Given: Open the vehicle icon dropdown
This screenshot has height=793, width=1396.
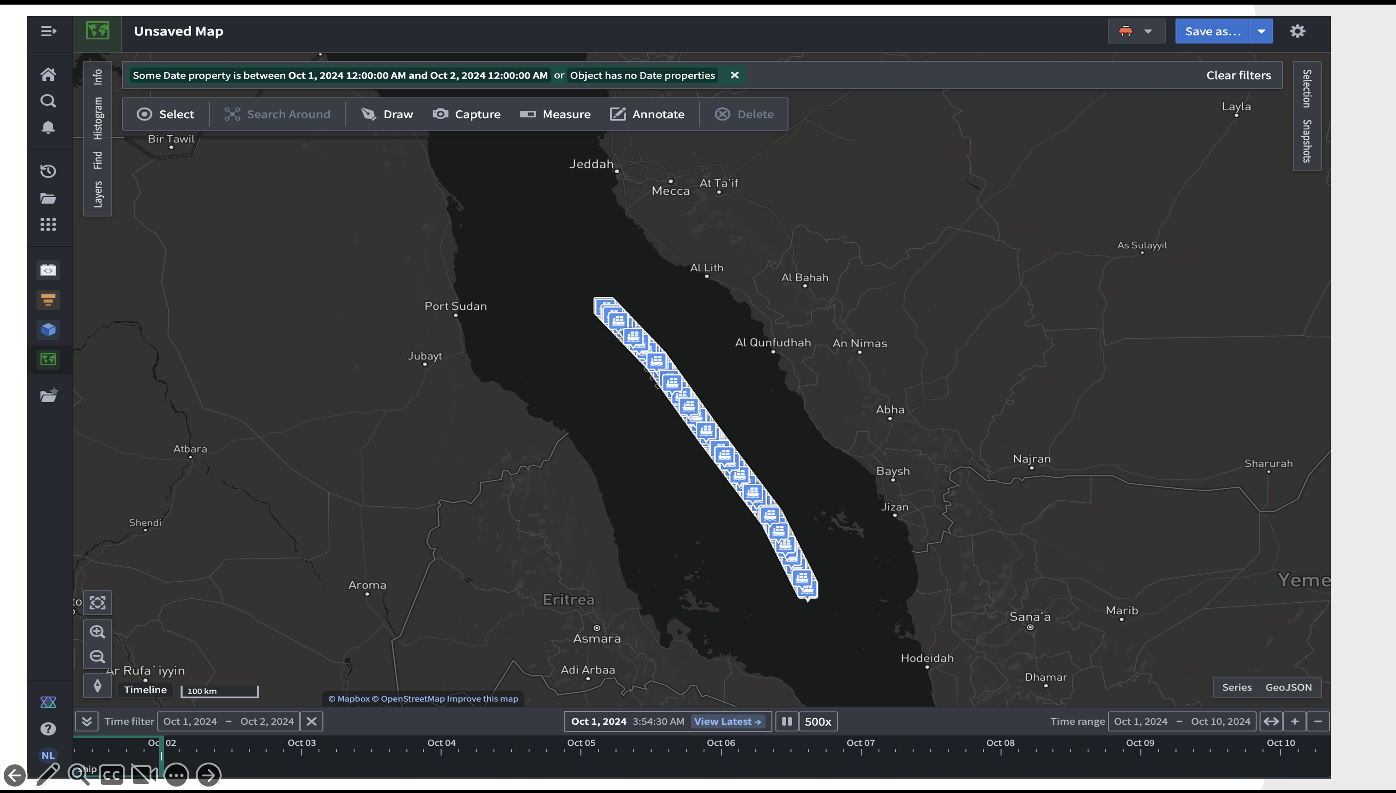Looking at the screenshot, I should (1136, 31).
